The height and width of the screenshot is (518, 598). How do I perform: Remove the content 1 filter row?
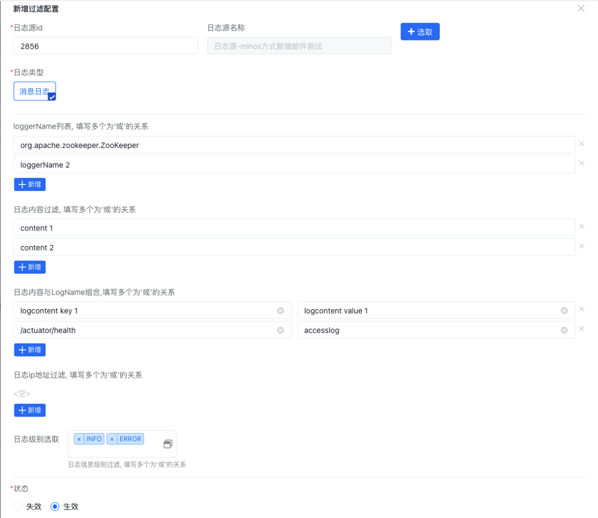[x=581, y=227]
